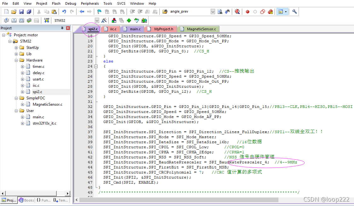Open the Debug menu

71,3
